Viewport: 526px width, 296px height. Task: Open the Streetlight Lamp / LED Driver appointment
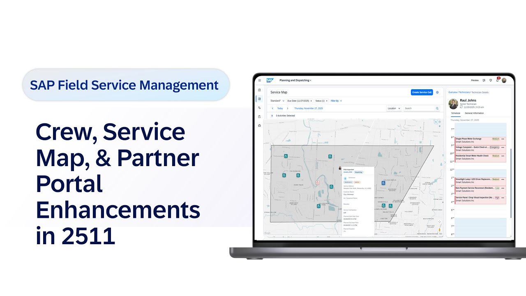point(480,181)
